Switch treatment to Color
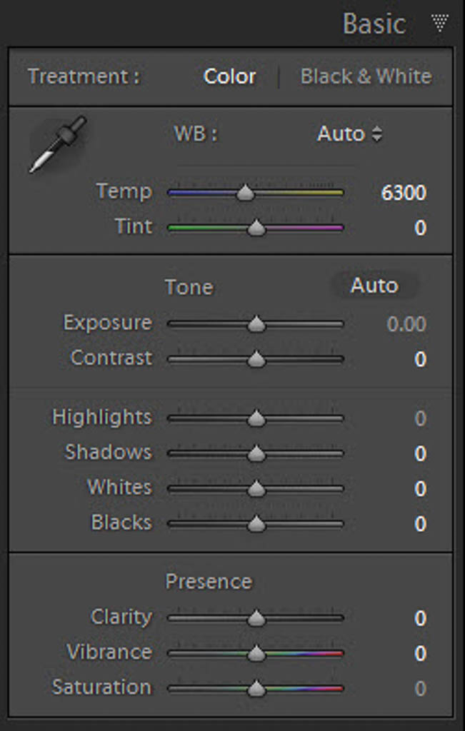The image size is (465, 731). point(229,76)
